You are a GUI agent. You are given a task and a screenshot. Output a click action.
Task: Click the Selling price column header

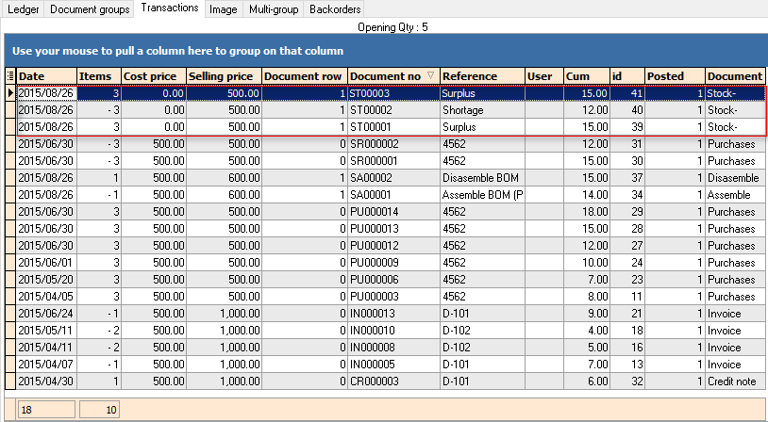[x=223, y=75]
